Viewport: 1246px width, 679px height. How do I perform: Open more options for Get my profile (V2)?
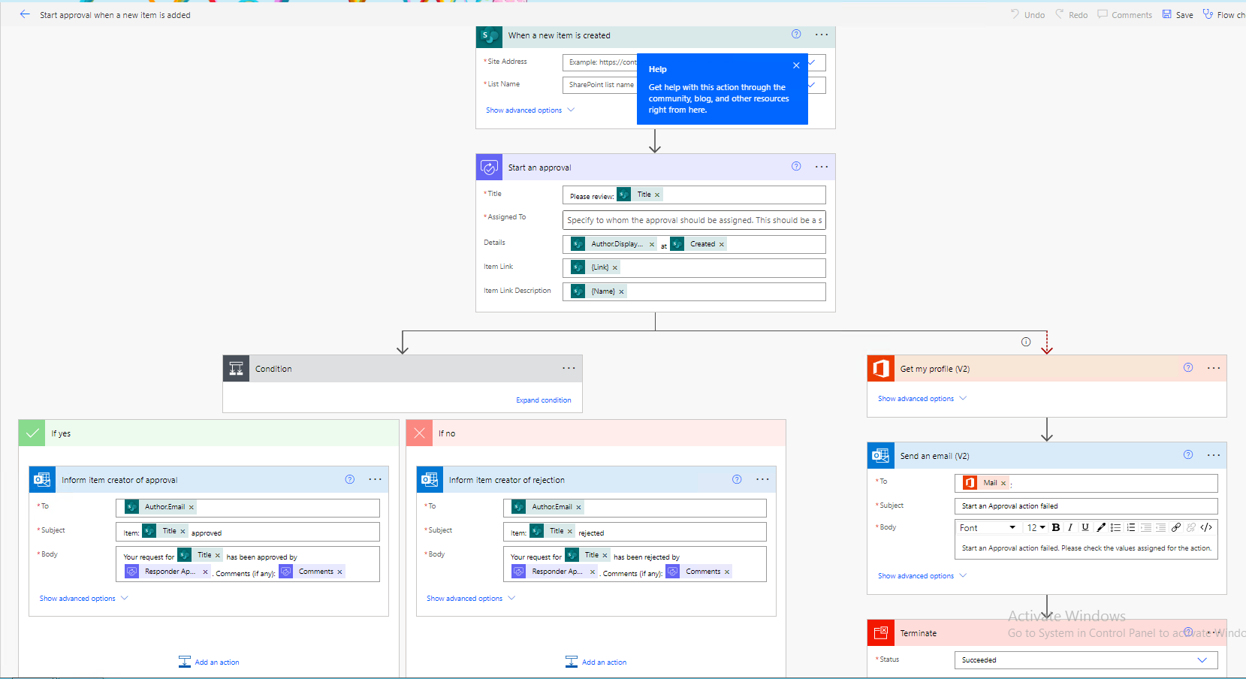coord(1214,368)
